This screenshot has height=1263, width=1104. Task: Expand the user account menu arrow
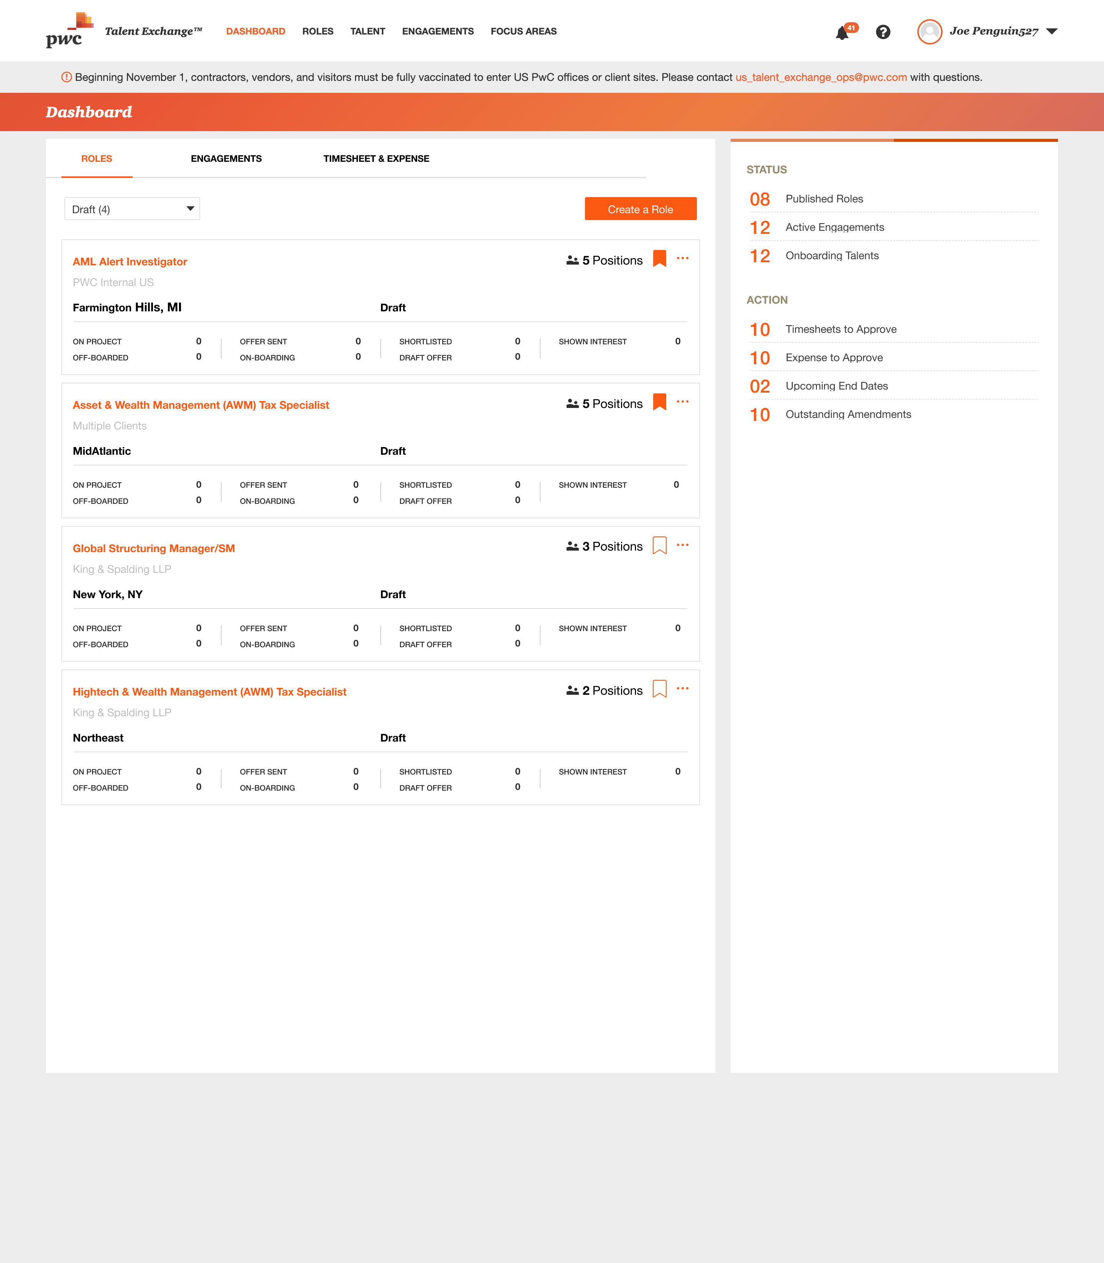[1051, 31]
